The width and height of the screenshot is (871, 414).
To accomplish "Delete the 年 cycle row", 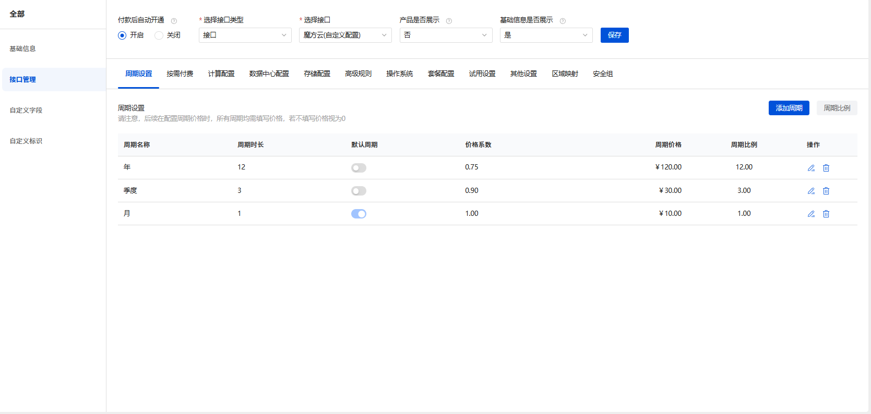I will pos(826,168).
